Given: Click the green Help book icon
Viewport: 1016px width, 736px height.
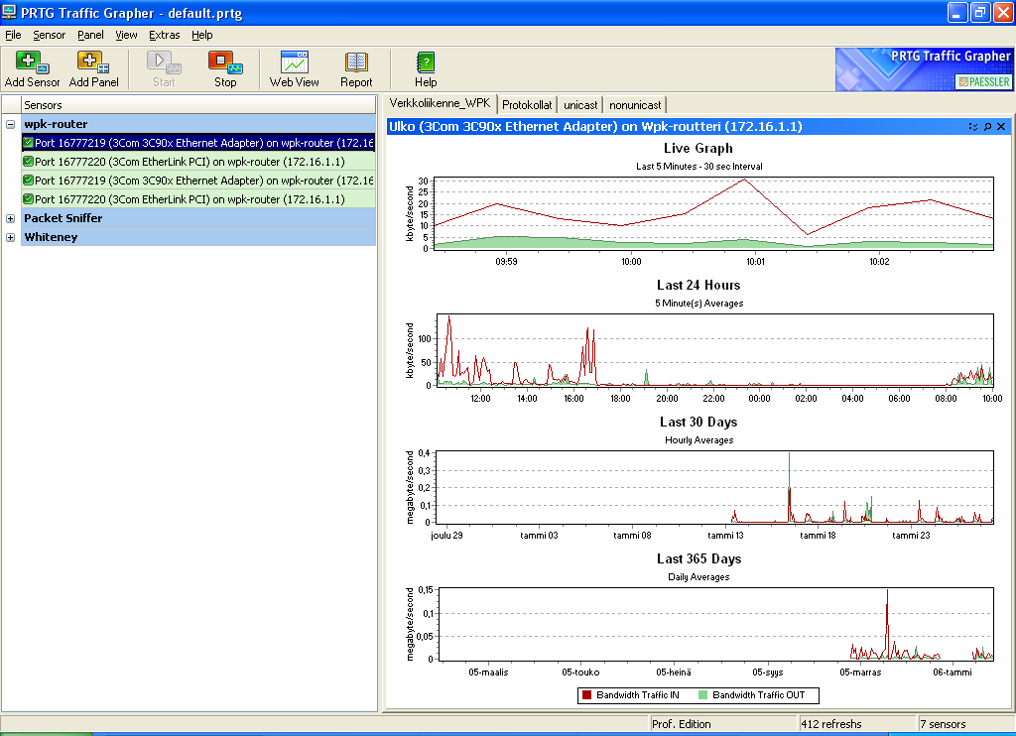Looking at the screenshot, I should click(426, 62).
